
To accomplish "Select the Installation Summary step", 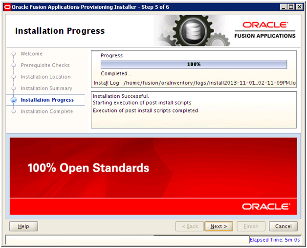I will (x=46, y=89).
